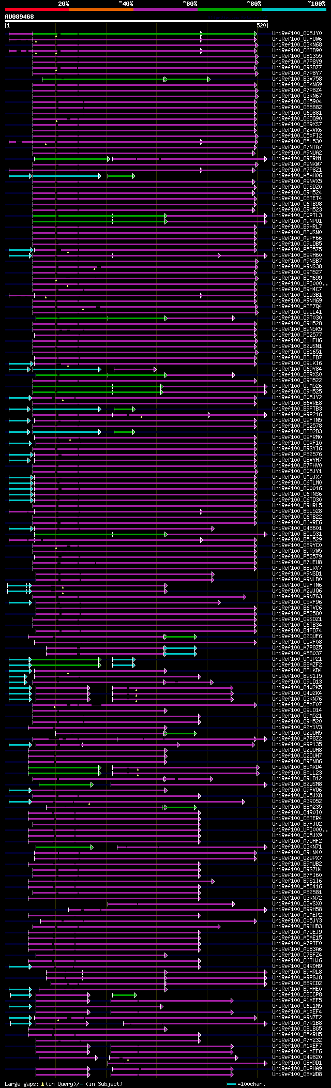This screenshot has height=1088, width=331.
Task: Select hit label UniRef100_B9RH60
Action: tap(297, 255)
